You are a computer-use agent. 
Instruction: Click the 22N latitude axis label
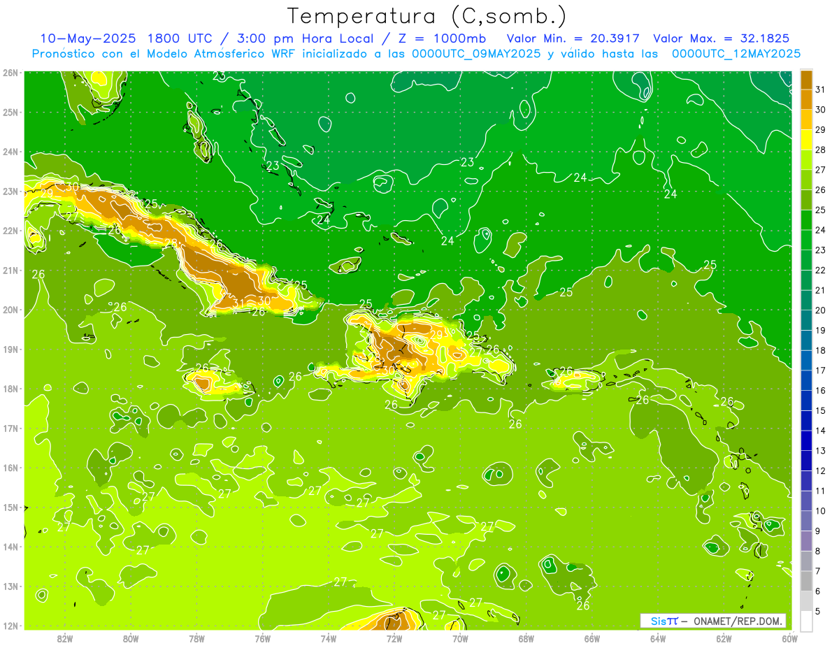(x=10, y=231)
